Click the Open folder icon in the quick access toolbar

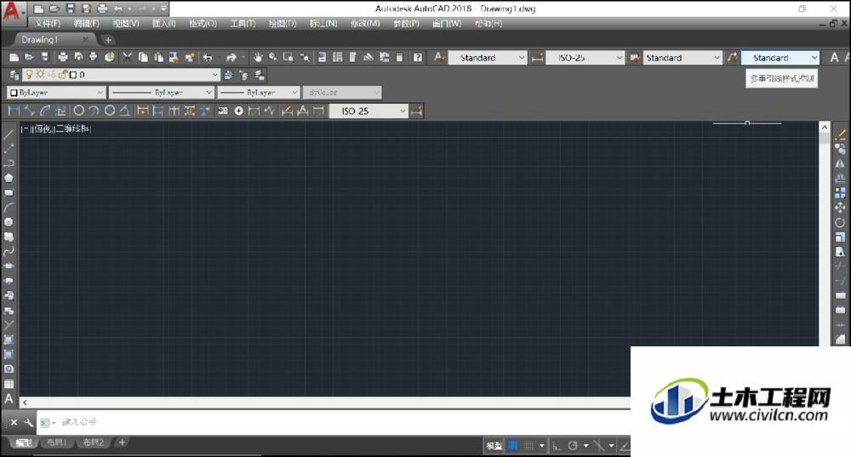click(54, 9)
